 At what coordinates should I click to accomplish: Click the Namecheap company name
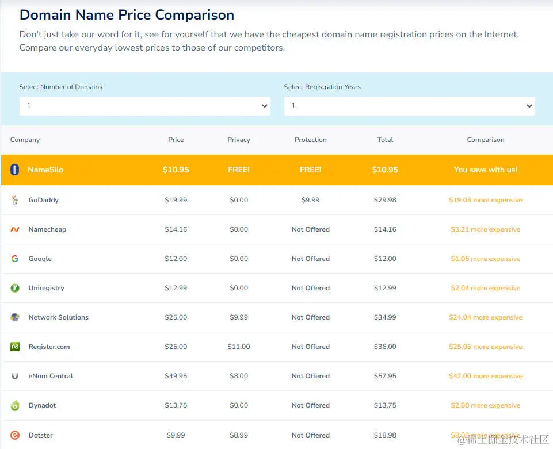47,229
